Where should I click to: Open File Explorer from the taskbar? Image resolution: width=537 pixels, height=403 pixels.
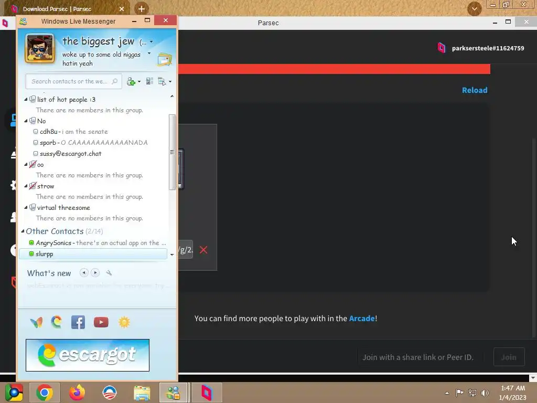pos(142,393)
